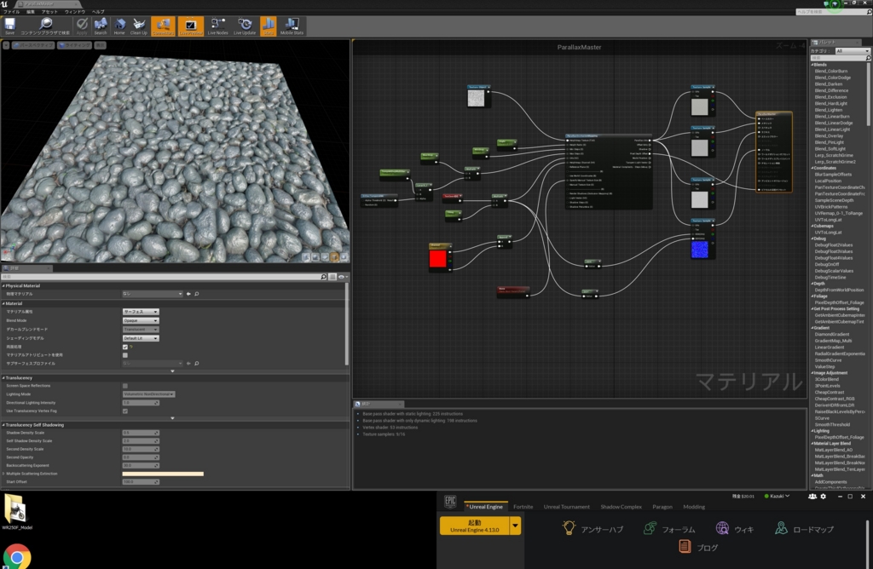Image resolution: width=873 pixels, height=569 pixels.
Task: Click the perspective view mode button in the viewport
Action: (x=33, y=46)
